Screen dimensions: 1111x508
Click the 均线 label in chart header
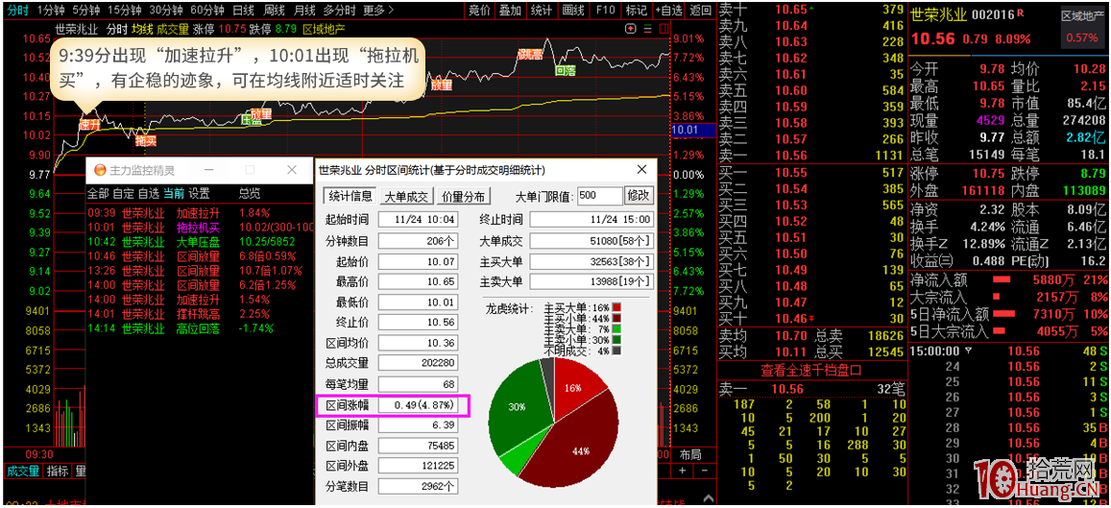tap(142, 29)
